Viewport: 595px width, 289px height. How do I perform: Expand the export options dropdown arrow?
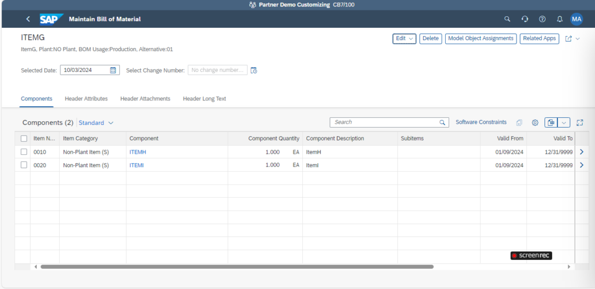point(564,122)
